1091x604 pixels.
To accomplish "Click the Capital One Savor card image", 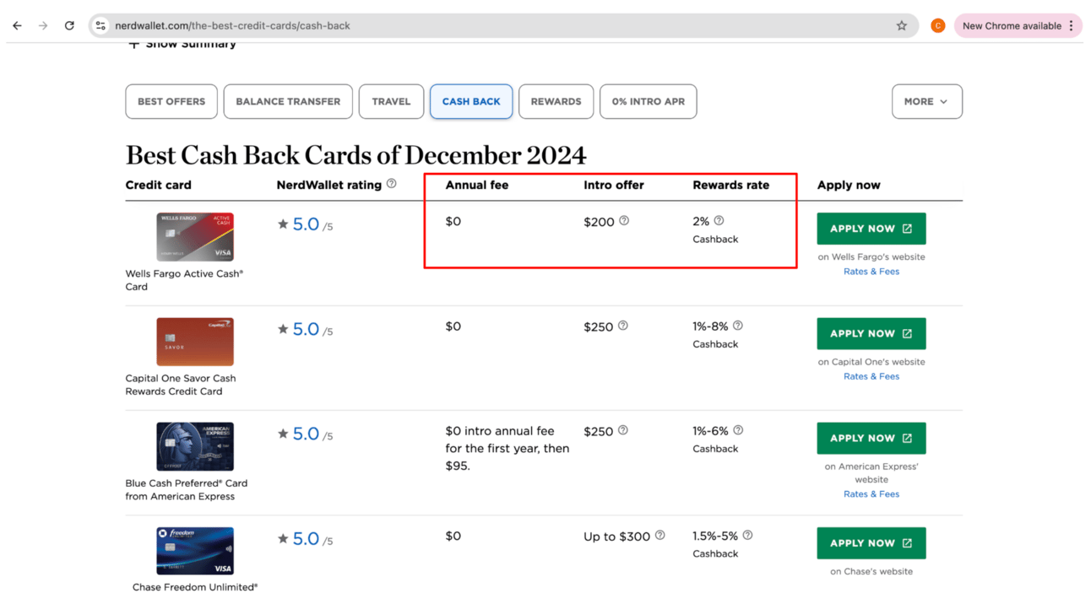I will coord(195,342).
